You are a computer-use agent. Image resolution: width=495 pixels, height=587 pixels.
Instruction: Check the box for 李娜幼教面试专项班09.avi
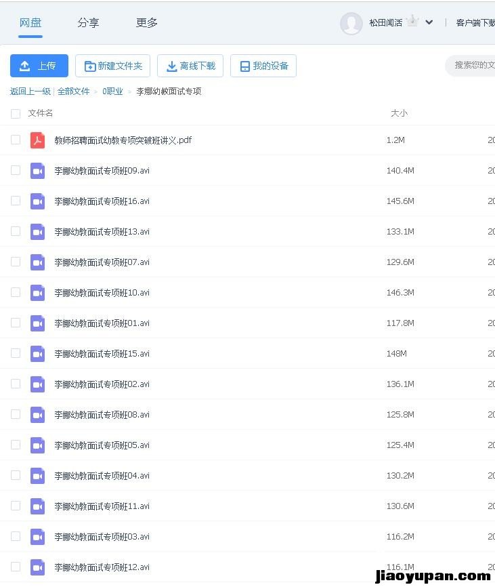coord(16,170)
